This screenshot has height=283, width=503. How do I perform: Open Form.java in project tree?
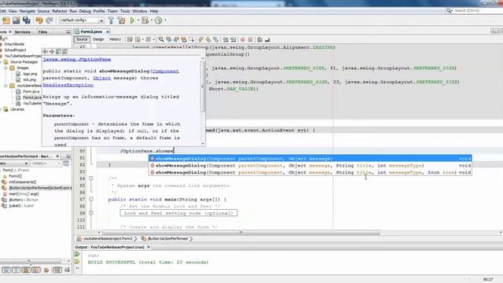(x=31, y=91)
